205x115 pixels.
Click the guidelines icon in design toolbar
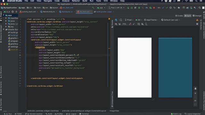pyautogui.click(x=146, y=24)
